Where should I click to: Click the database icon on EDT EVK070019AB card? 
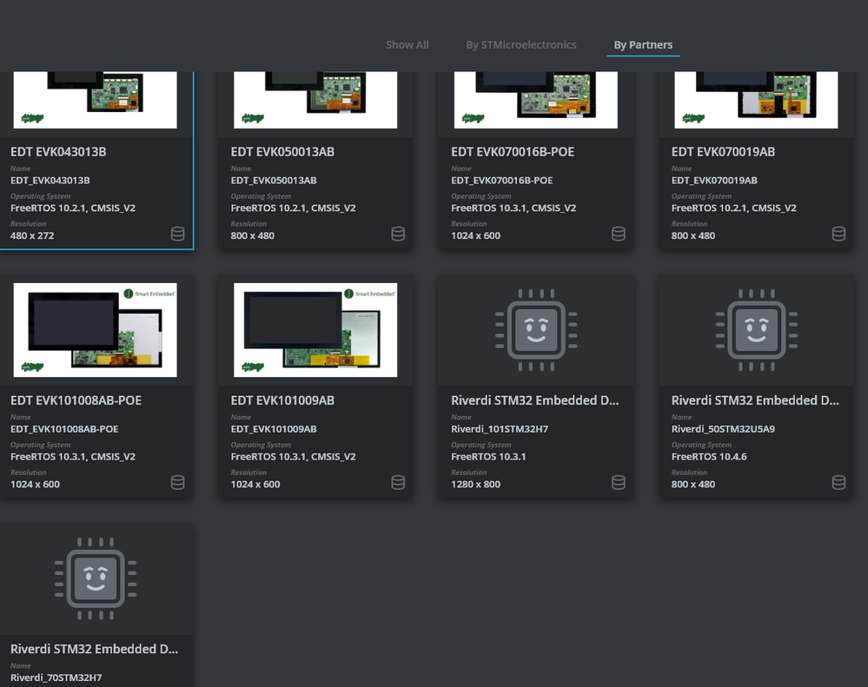[x=838, y=234]
